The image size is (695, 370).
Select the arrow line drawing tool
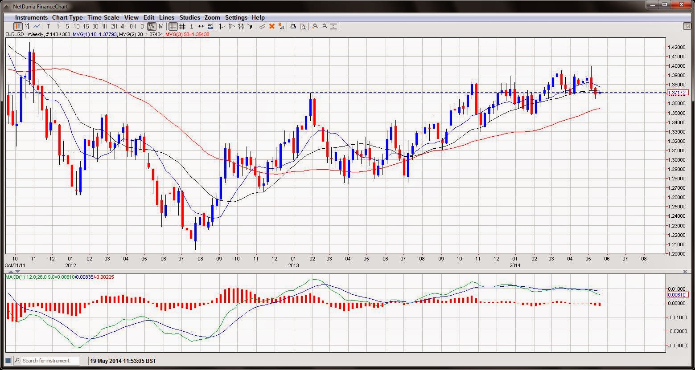pos(250,26)
